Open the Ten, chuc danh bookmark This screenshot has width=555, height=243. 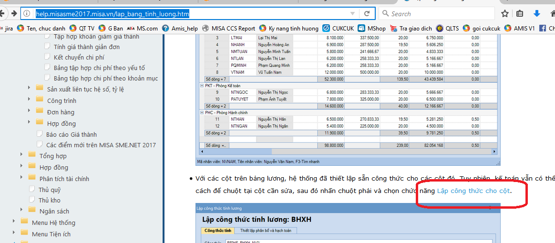click(41, 28)
